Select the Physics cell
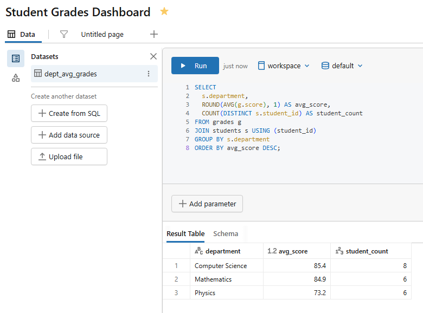The width and height of the screenshot is (423, 313). pos(226,292)
